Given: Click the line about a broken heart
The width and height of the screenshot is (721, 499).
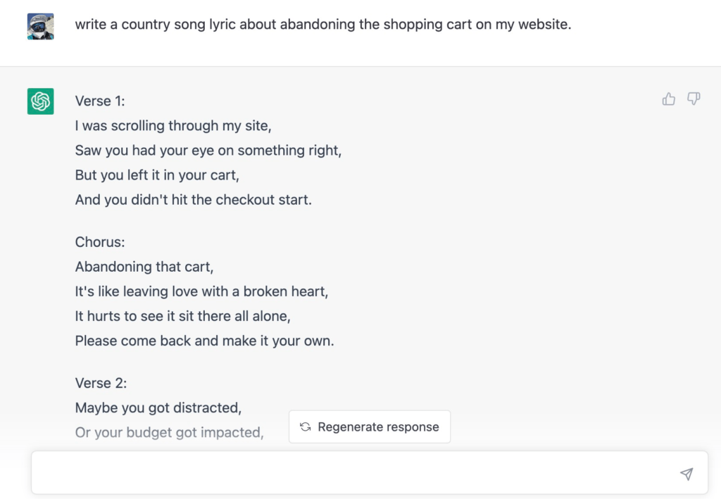Looking at the screenshot, I should [x=201, y=291].
